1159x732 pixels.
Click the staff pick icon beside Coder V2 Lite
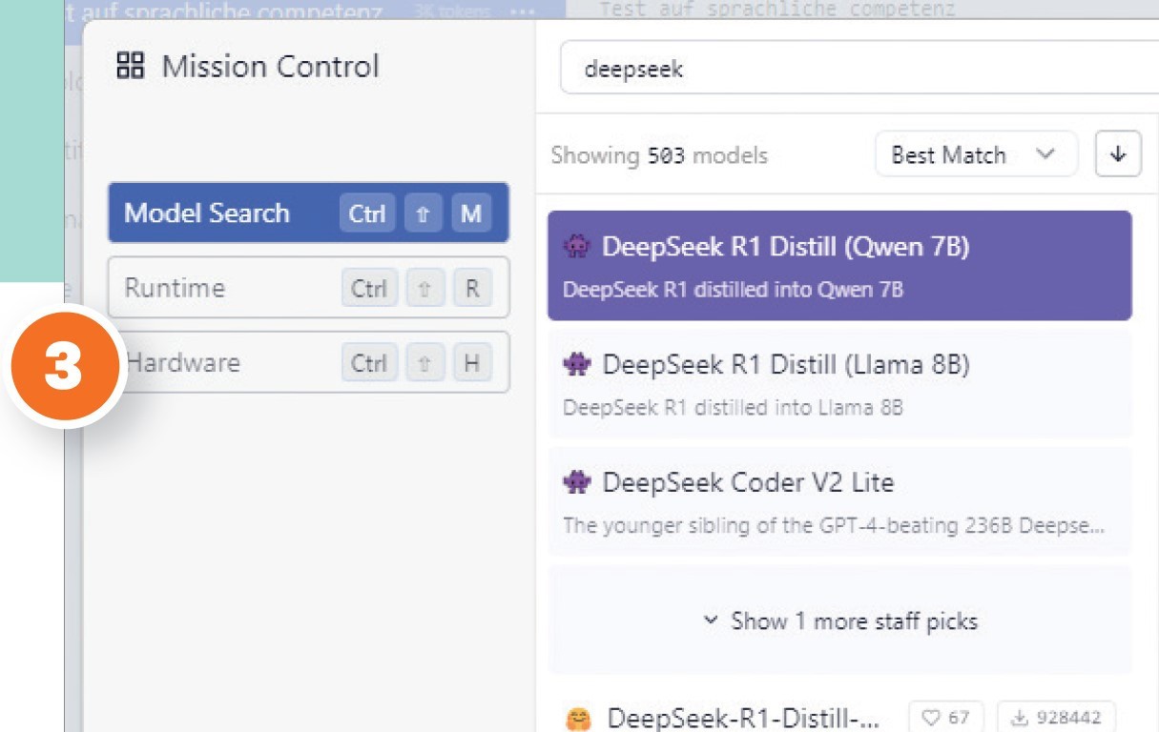tap(577, 482)
